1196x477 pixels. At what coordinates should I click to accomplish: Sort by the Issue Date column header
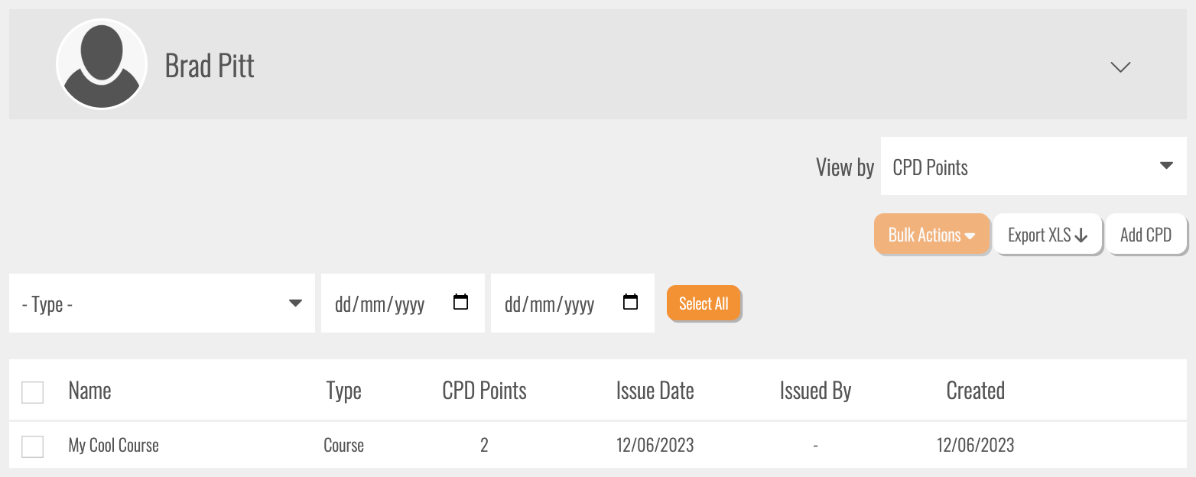655,391
